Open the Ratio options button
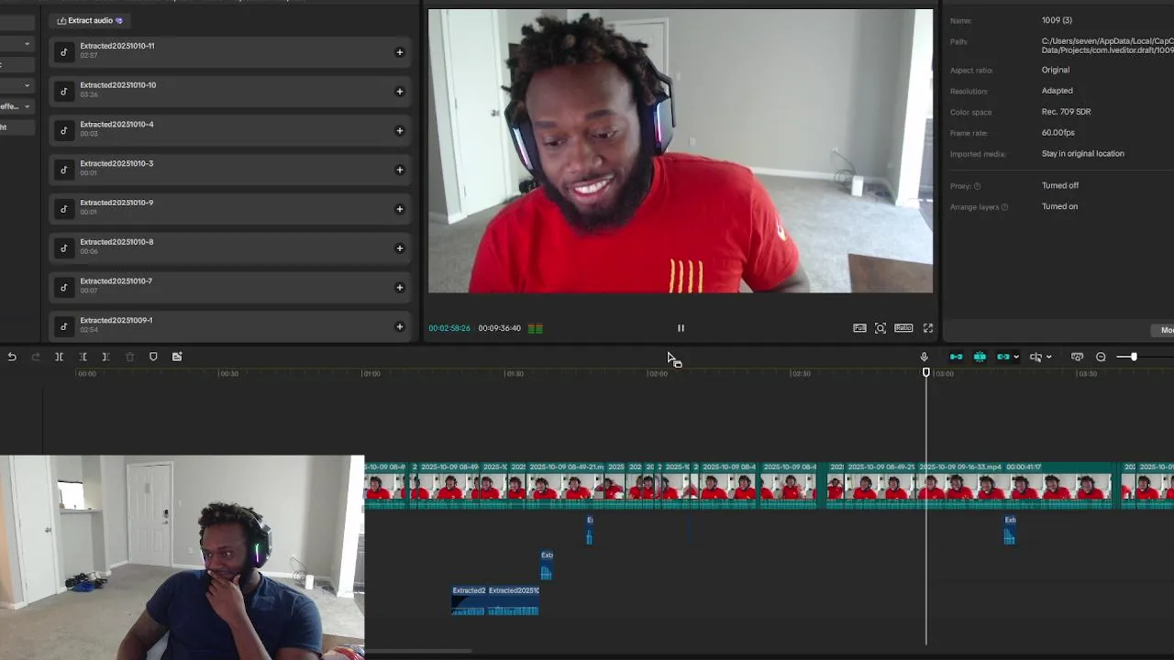 [903, 328]
